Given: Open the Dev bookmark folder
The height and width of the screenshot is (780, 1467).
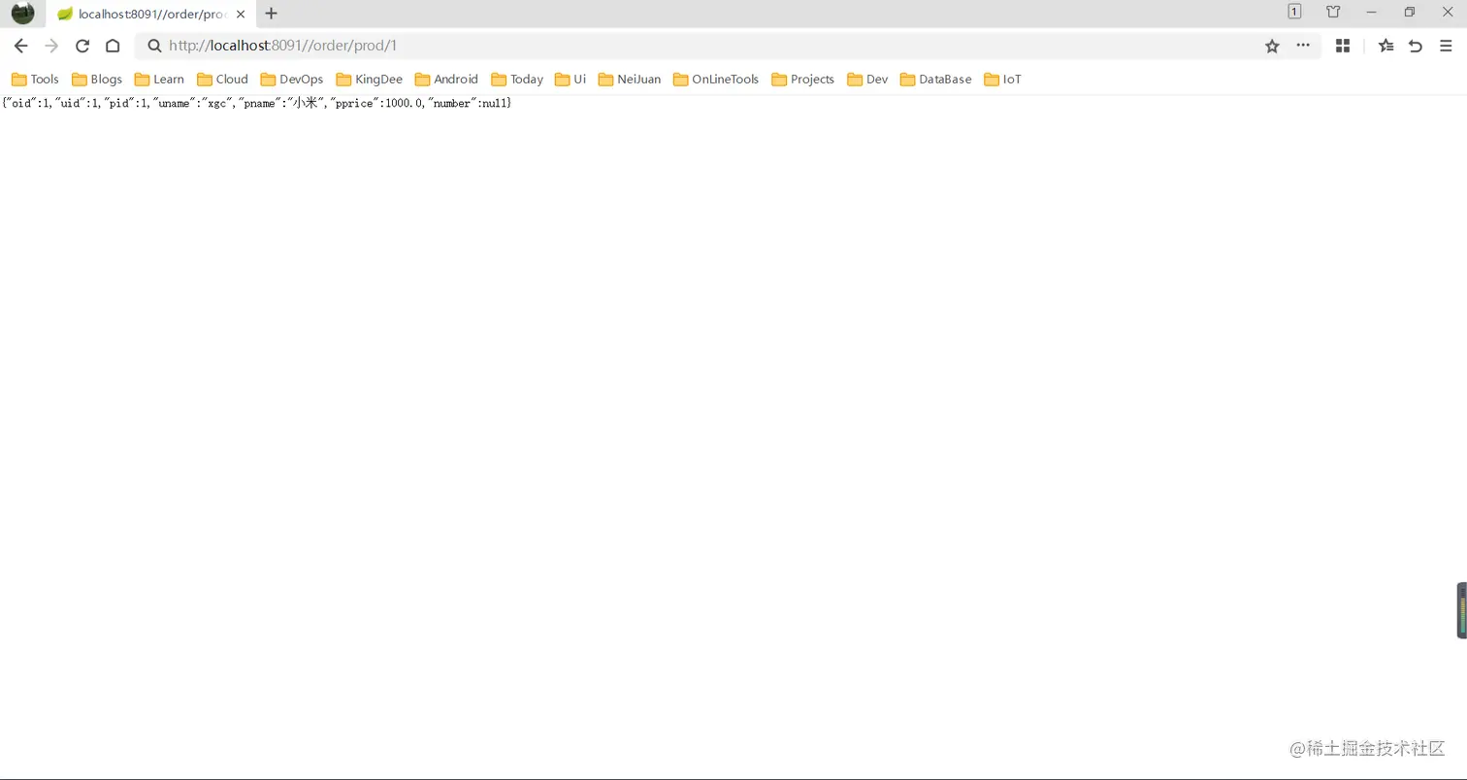Looking at the screenshot, I should (x=867, y=80).
